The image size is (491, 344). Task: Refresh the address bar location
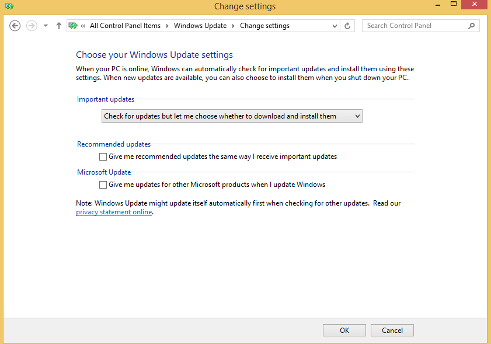coord(348,26)
